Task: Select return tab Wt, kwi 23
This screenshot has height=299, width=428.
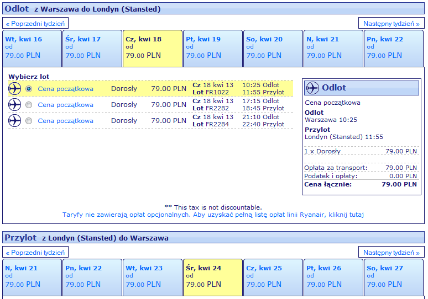Action: coord(153,277)
